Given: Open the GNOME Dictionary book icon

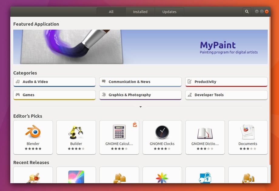Looking at the screenshot, I should [x=205, y=133].
